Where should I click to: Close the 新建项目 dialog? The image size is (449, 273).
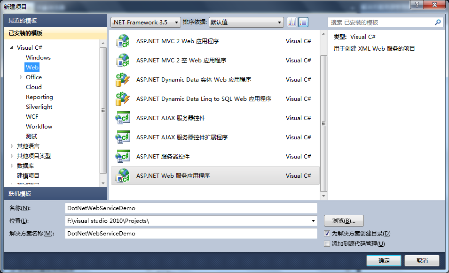(434, 5)
